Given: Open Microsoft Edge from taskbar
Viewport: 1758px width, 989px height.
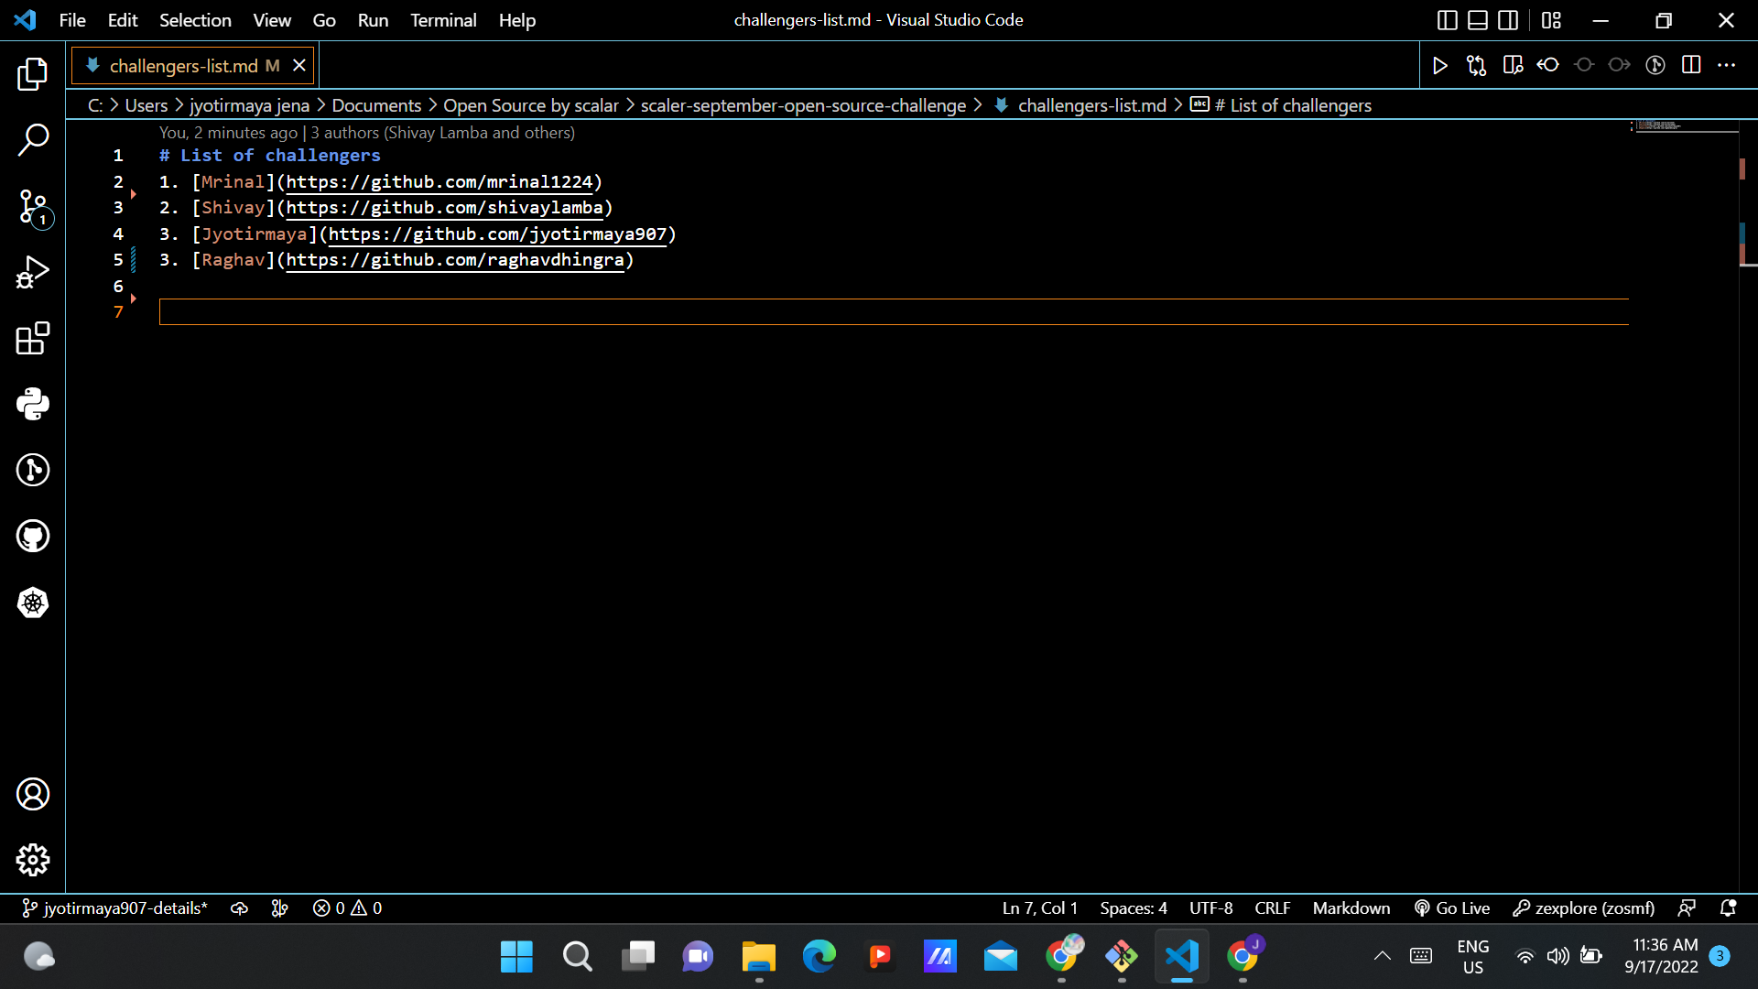Looking at the screenshot, I should point(819,957).
